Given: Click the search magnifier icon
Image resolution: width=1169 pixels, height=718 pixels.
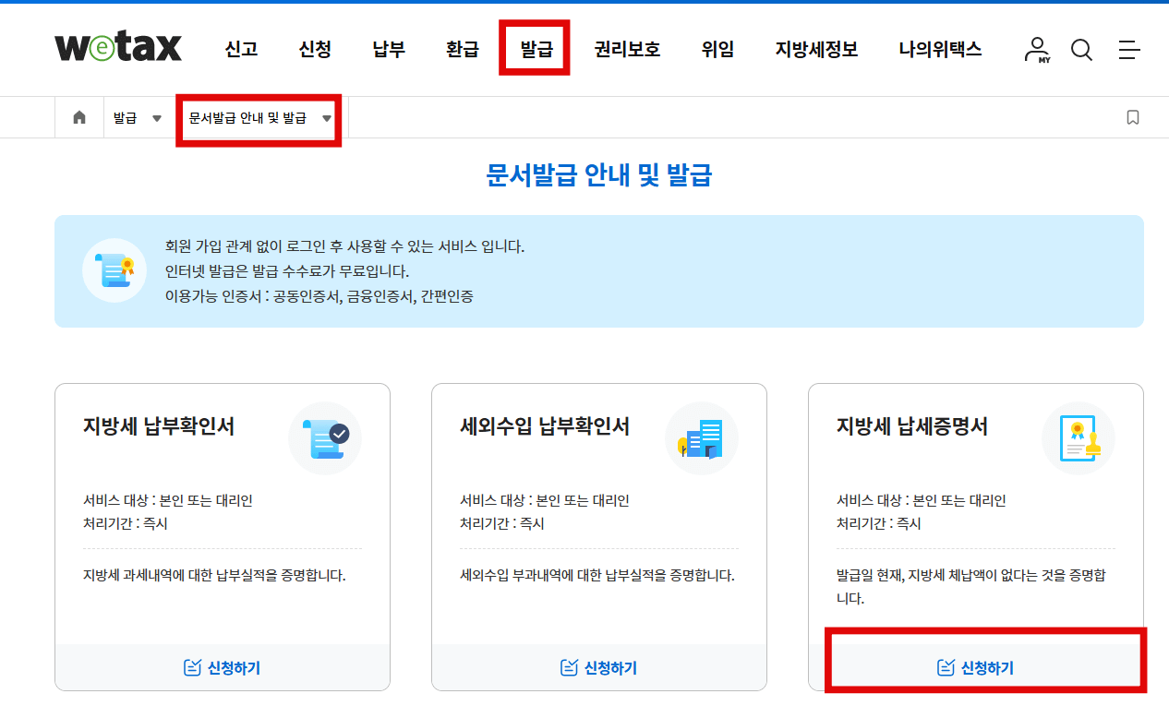Looking at the screenshot, I should (1081, 50).
